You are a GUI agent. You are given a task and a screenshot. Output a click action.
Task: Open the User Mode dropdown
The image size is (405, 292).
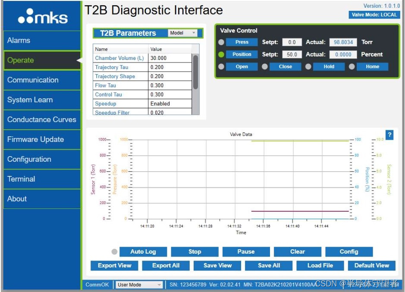[x=139, y=285]
